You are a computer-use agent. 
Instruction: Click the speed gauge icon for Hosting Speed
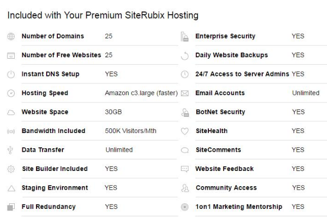[11, 93]
